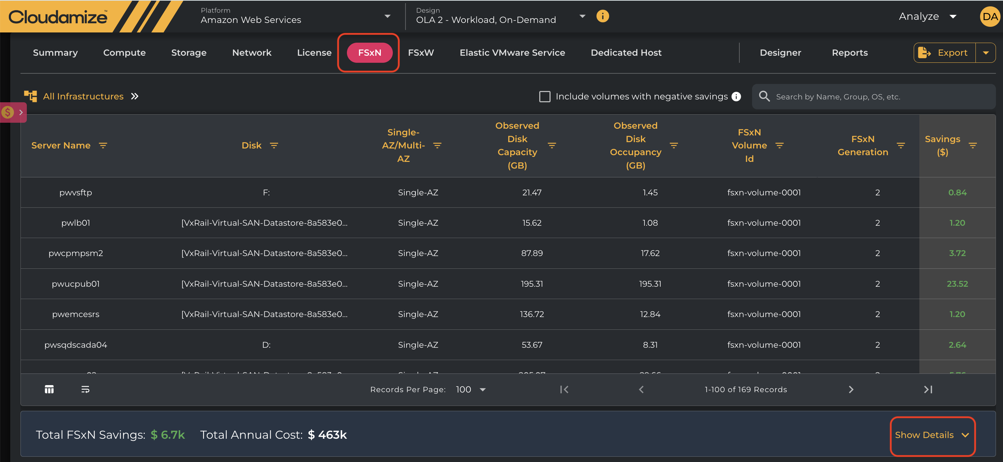Click the Total FSxN Savings $ 6.7k value
This screenshot has height=462, width=1003.
point(168,435)
